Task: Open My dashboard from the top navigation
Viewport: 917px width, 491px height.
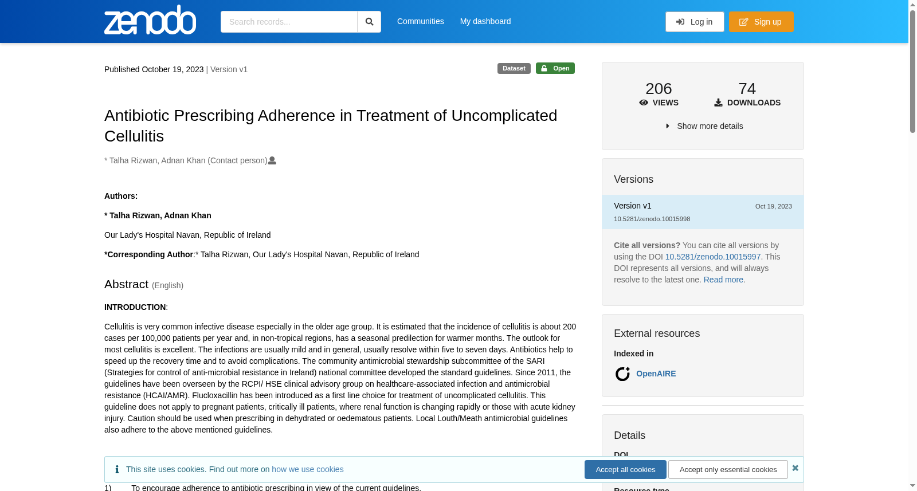Action: [x=485, y=21]
